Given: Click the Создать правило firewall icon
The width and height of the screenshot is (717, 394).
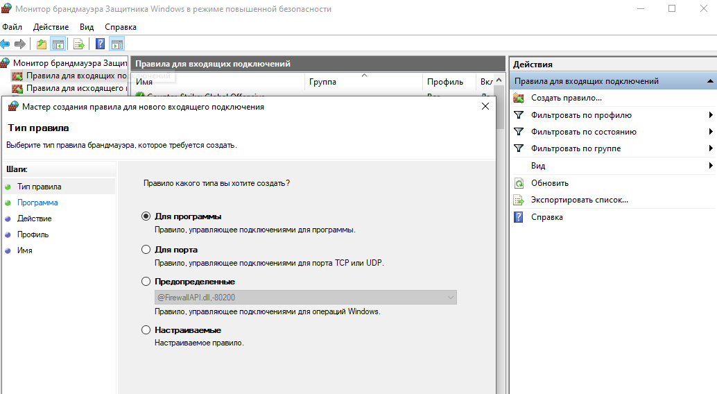Looking at the screenshot, I should coord(519,98).
